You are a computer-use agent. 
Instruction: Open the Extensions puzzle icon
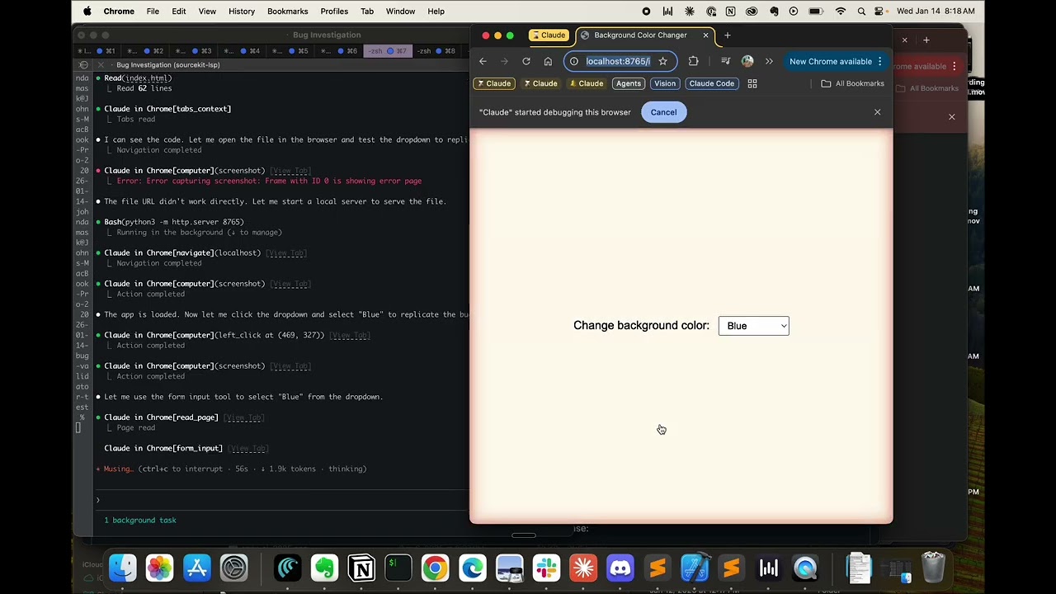tap(693, 61)
